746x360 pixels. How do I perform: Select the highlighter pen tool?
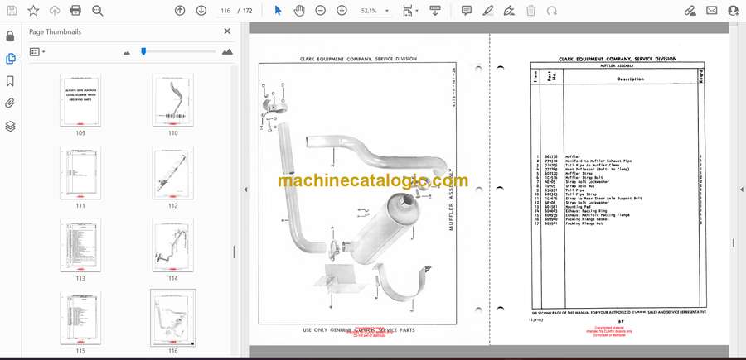pos(487,11)
